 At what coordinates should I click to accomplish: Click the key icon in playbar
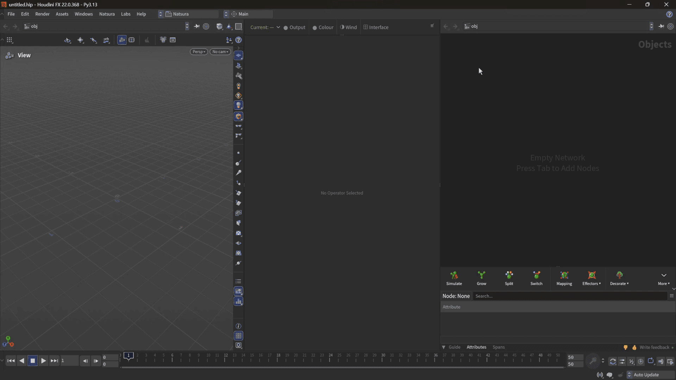593,361
